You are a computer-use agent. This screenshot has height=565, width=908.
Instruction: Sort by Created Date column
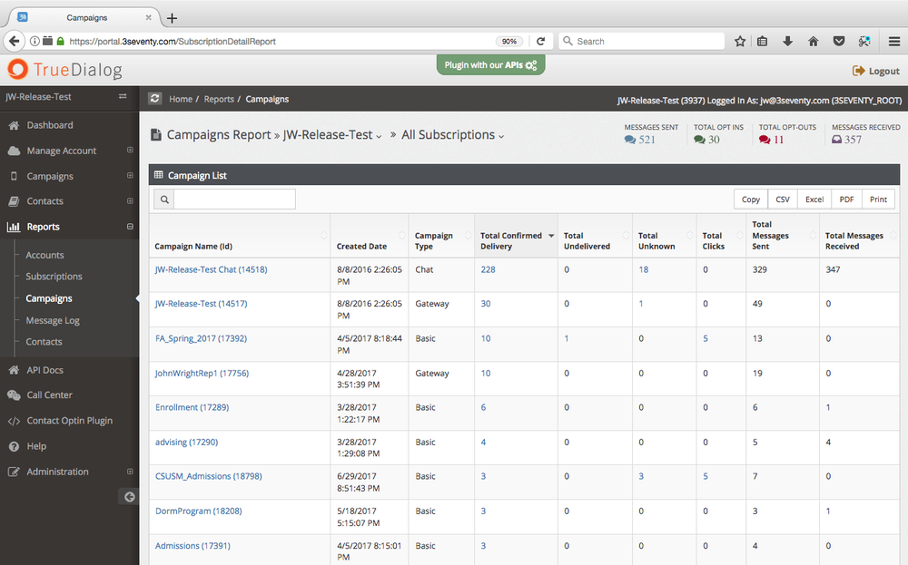(x=369, y=236)
